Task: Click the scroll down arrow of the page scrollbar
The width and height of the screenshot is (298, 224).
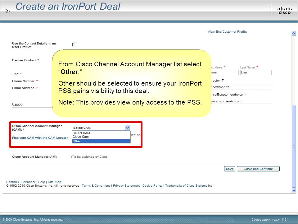Action: click(294, 190)
